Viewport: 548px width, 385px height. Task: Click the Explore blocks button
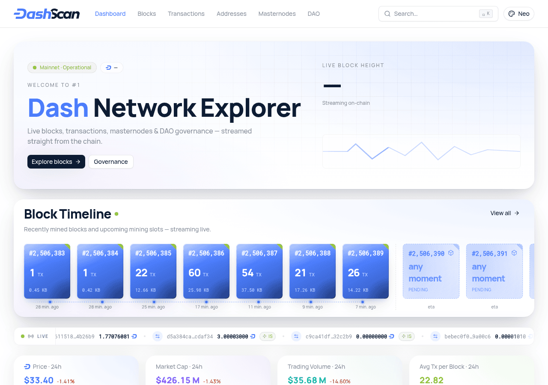[56, 162]
